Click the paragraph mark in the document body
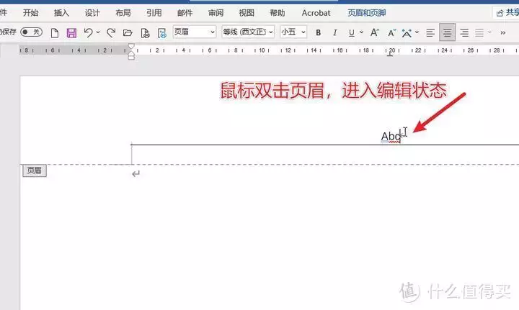Image resolution: width=519 pixels, height=310 pixels. (136, 173)
